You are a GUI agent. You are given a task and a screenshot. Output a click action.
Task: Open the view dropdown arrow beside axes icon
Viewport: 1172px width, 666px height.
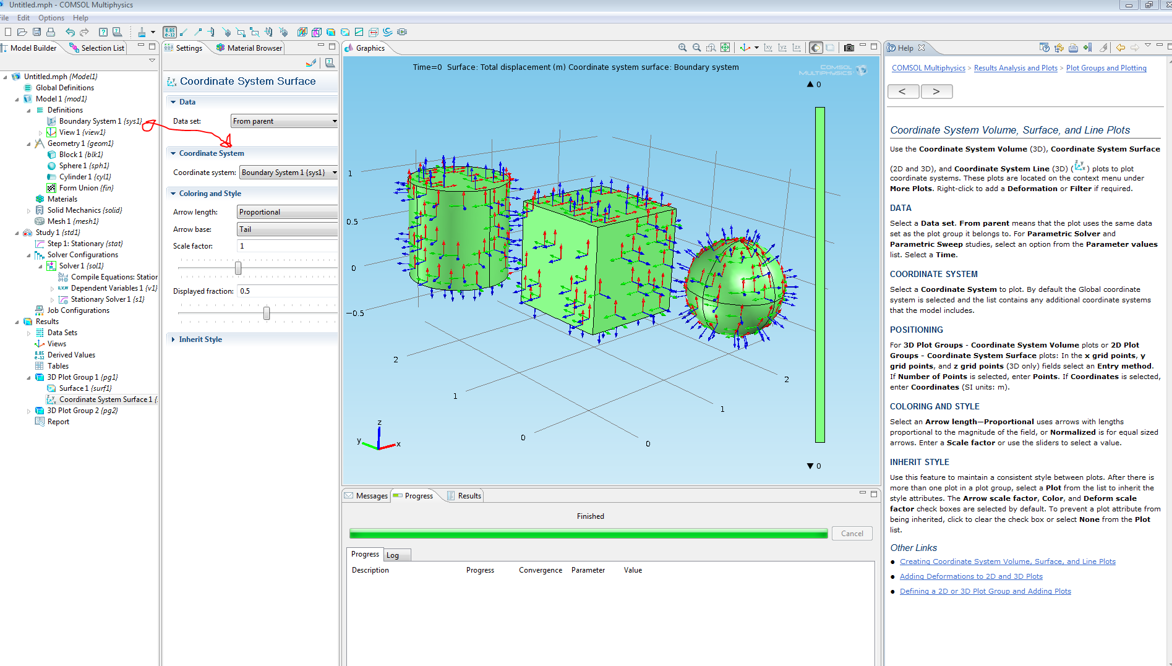pyautogui.click(x=756, y=48)
